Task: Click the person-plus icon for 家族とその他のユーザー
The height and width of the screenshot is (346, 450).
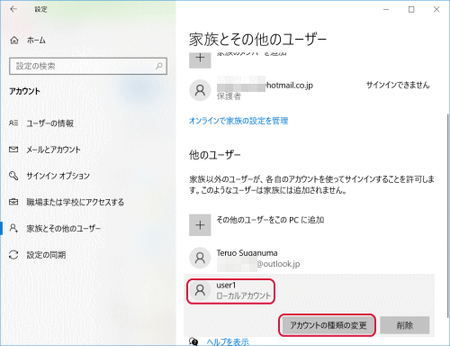Action: click(x=13, y=228)
